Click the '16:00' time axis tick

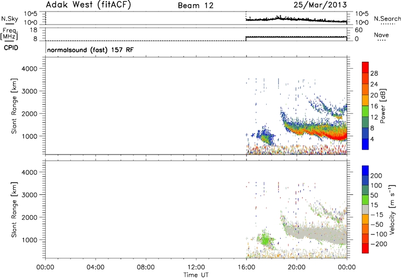coord(246,267)
